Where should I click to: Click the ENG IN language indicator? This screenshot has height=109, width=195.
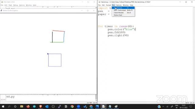tap(176, 107)
